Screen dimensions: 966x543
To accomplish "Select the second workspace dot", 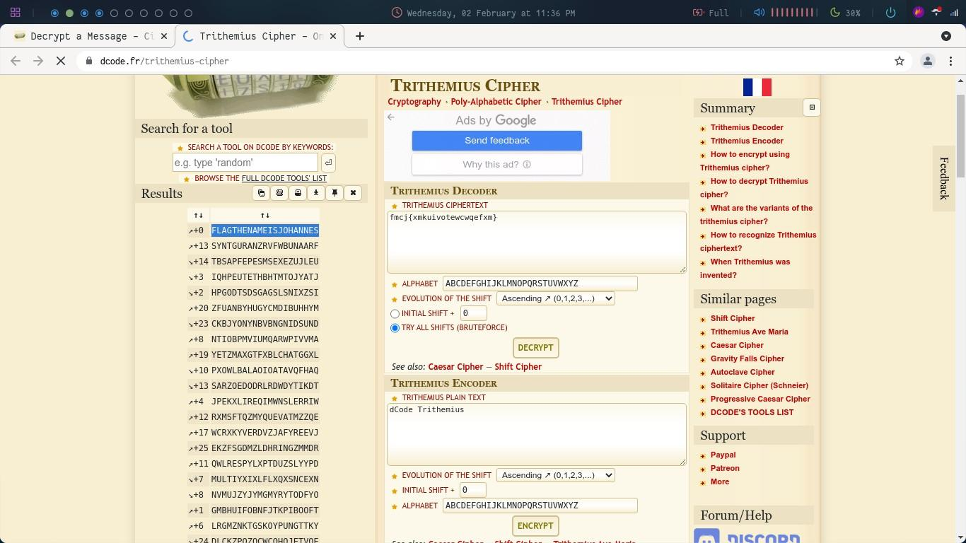I will click(69, 13).
